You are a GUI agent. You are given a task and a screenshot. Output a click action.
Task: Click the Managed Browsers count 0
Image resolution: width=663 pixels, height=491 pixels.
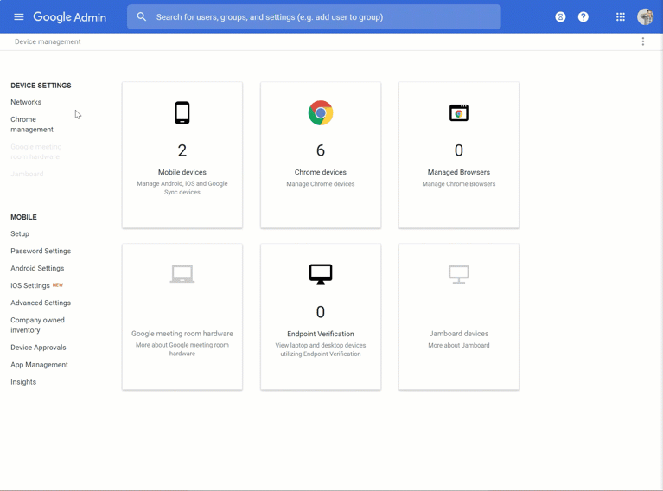tap(459, 150)
